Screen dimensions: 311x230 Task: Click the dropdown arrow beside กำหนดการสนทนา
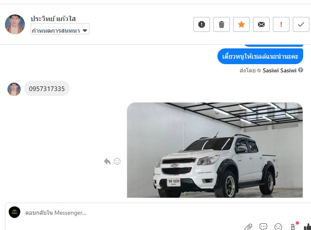85,31
